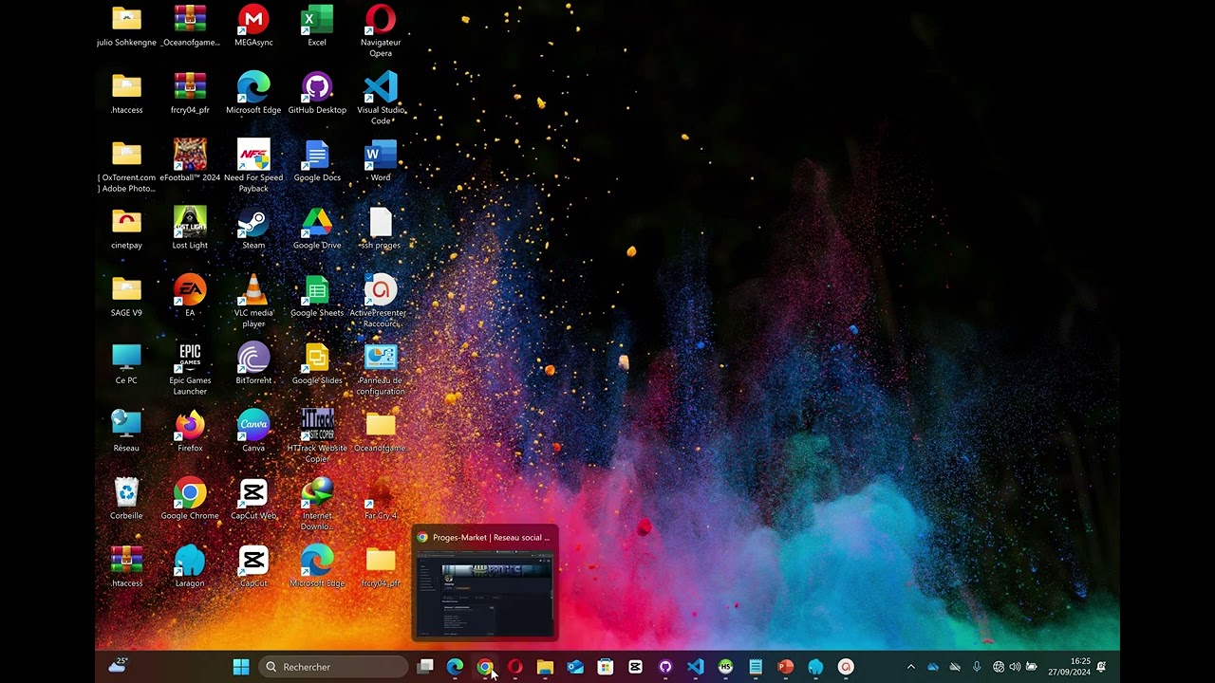The height and width of the screenshot is (683, 1215).
Task: Select the Laragon desktop shortcut
Action: pos(190,566)
